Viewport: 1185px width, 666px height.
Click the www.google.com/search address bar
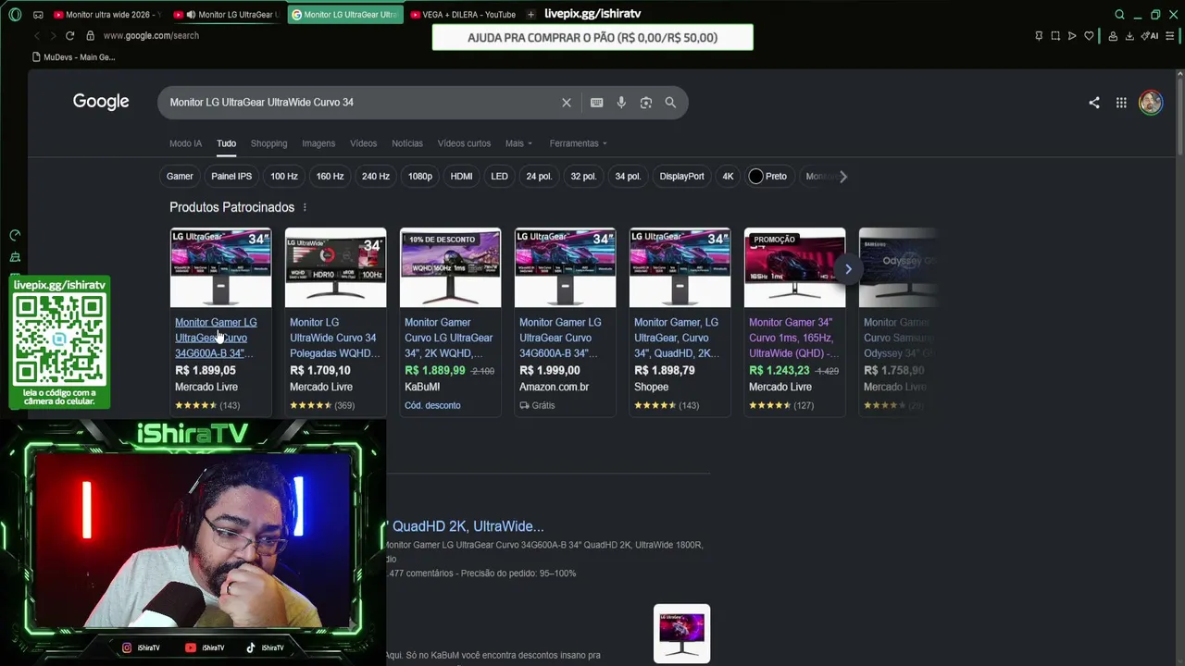[151, 36]
